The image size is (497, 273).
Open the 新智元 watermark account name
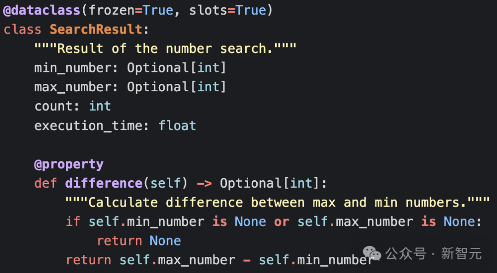click(x=462, y=253)
